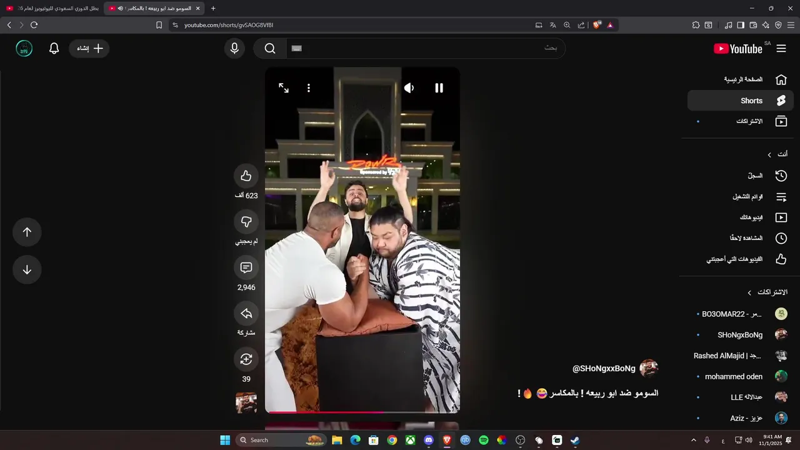Open the notifications bell
The height and width of the screenshot is (450, 800).
pos(54,49)
